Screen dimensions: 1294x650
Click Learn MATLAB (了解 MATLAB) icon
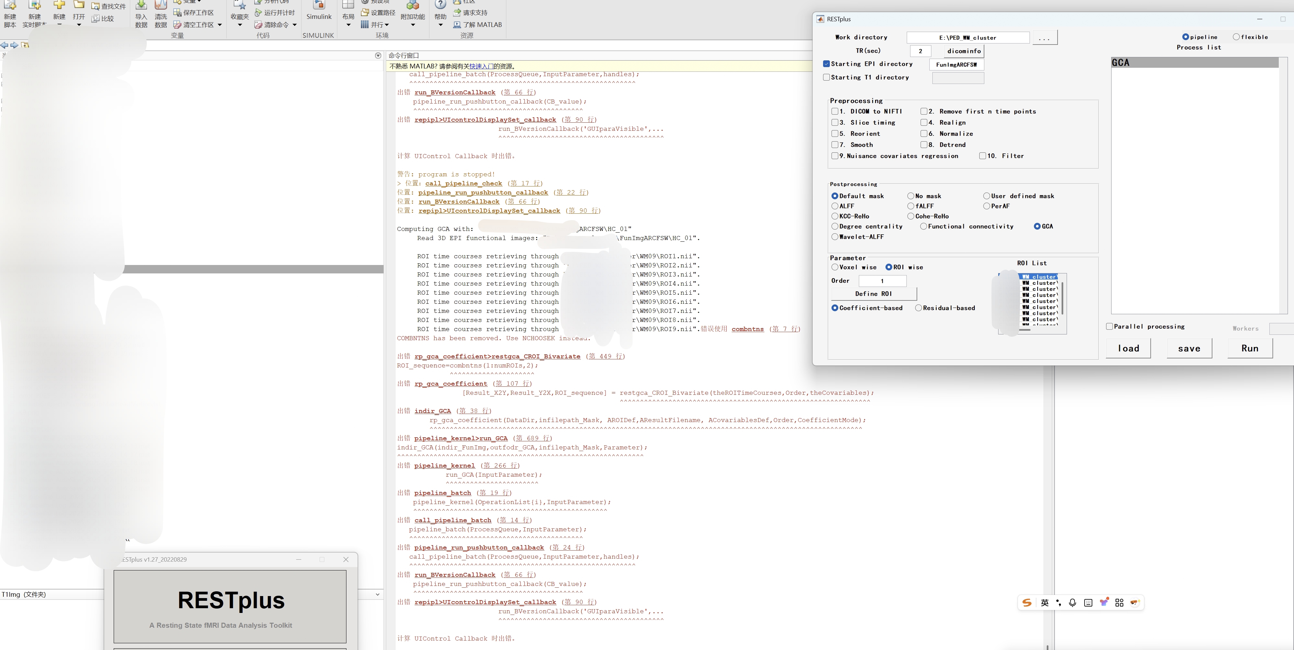coord(457,25)
